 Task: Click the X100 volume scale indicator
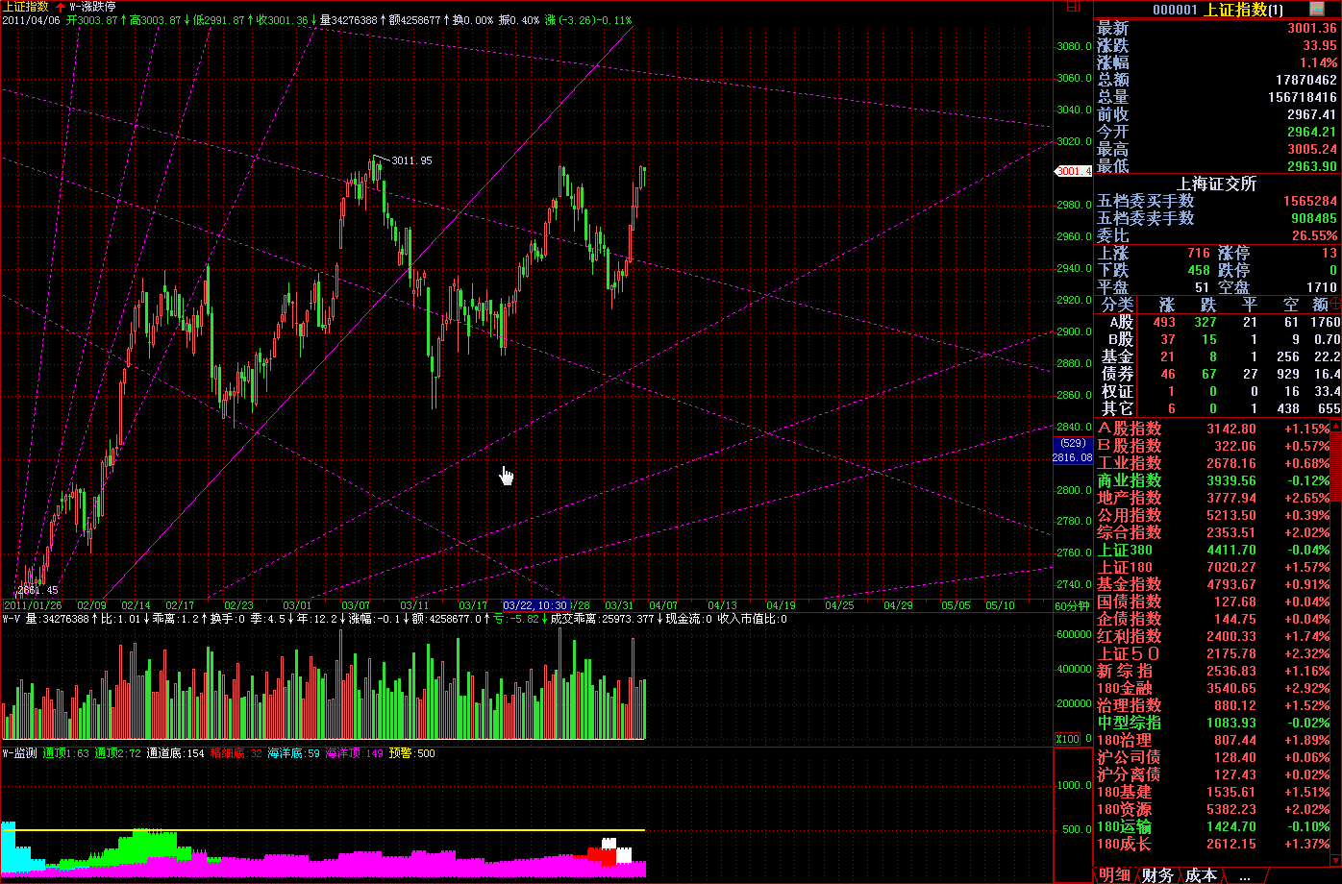pos(1067,739)
